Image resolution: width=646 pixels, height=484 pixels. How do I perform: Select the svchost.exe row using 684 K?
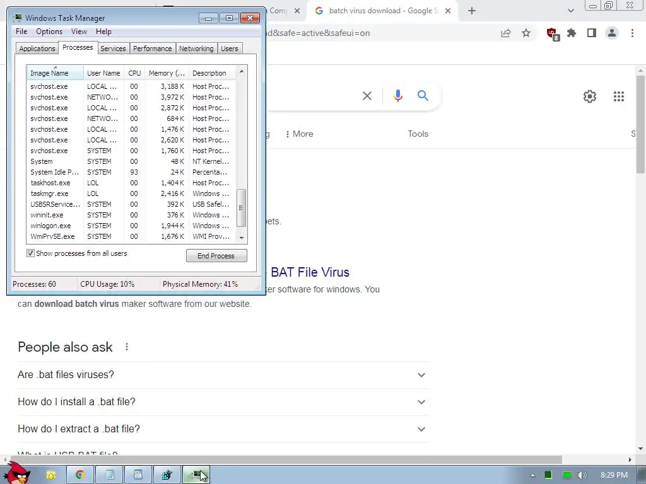point(131,118)
